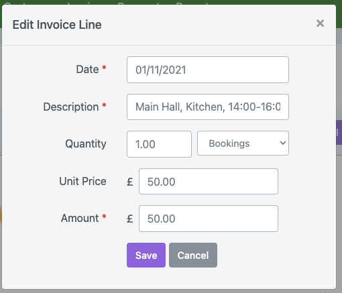Click the Description label
The image size is (342, 293).
click(x=71, y=107)
